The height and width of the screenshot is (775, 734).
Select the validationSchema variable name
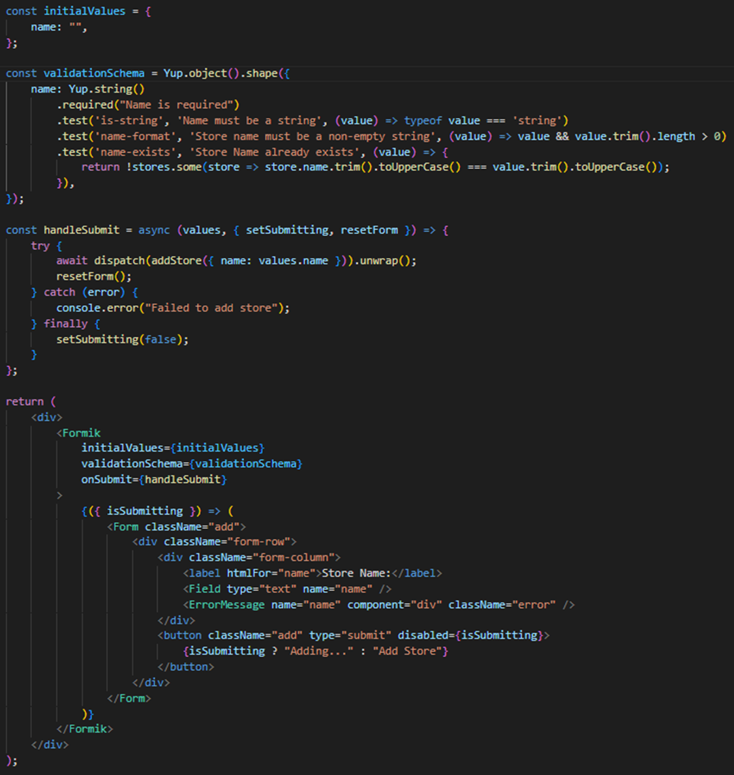(x=93, y=73)
